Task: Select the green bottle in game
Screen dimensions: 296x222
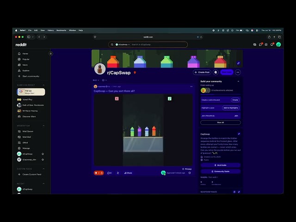Action: tap(132, 131)
